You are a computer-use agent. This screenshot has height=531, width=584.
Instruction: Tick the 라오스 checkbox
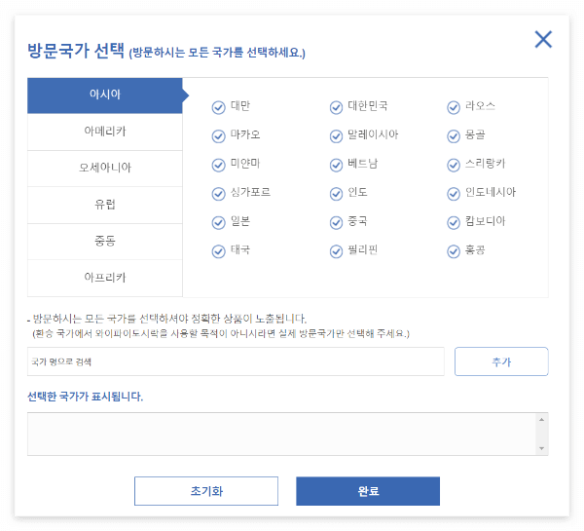click(454, 107)
